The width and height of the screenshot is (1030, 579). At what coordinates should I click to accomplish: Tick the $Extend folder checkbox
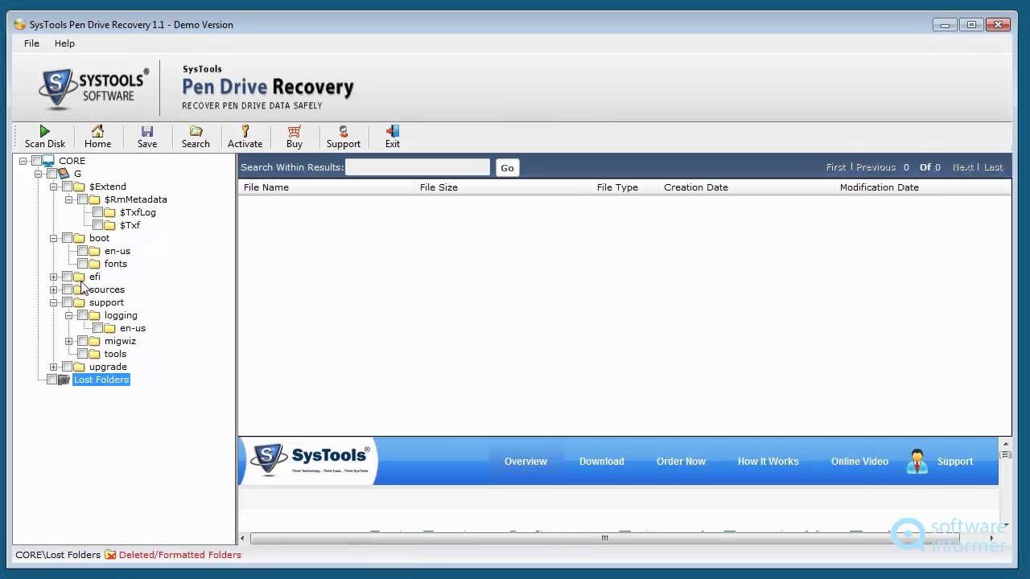point(67,187)
